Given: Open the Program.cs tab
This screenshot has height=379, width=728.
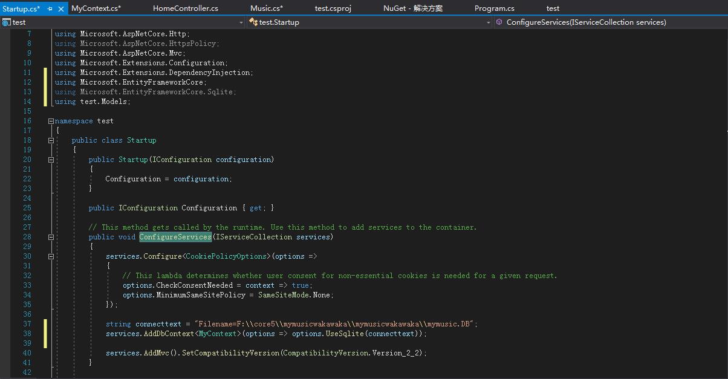Looking at the screenshot, I should [x=495, y=8].
